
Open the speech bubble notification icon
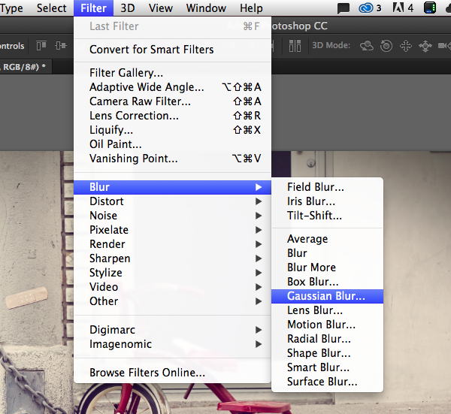click(x=344, y=8)
